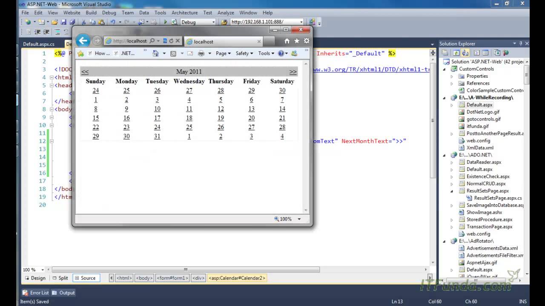Switch editor to Split view
The width and height of the screenshot is (545, 306).
tap(60, 278)
